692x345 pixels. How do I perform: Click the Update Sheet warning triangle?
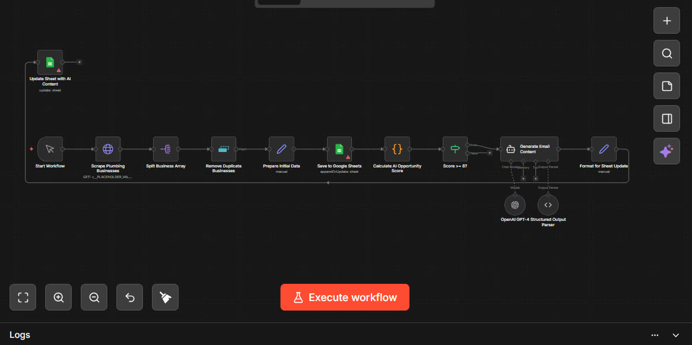click(x=58, y=70)
